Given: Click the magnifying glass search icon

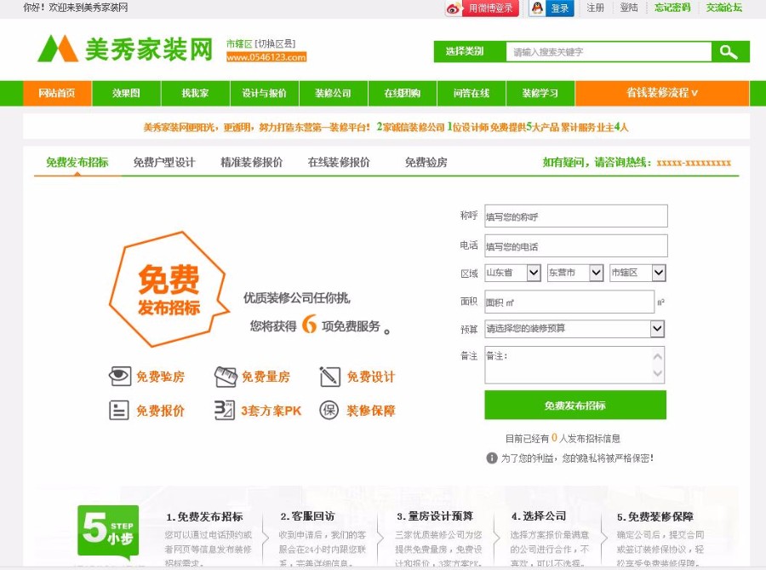Looking at the screenshot, I should click(x=728, y=51).
